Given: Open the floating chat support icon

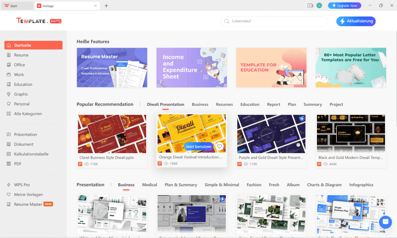Looking at the screenshot, I should (x=386, y=222).
